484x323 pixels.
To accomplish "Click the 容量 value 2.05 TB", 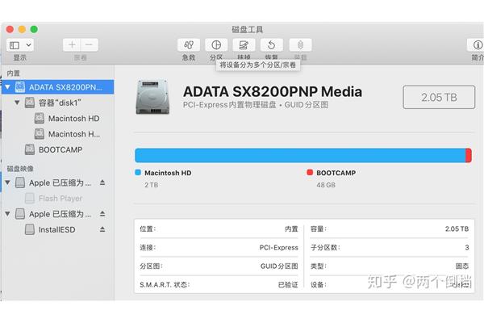I will [x=457, y=229].
